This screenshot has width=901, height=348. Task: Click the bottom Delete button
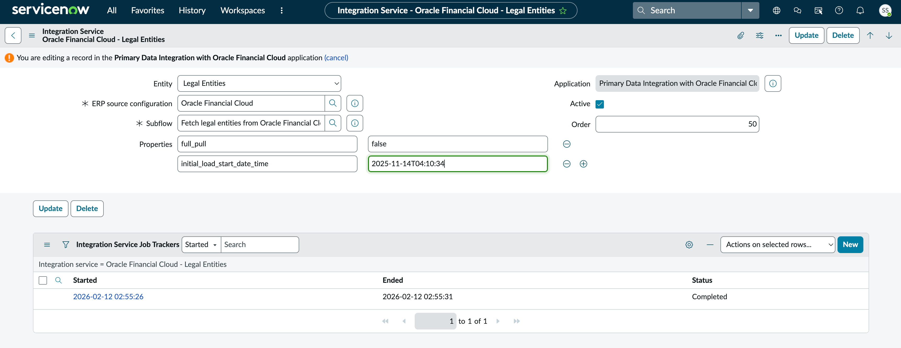pyautogui.click(x=87, y=209)
